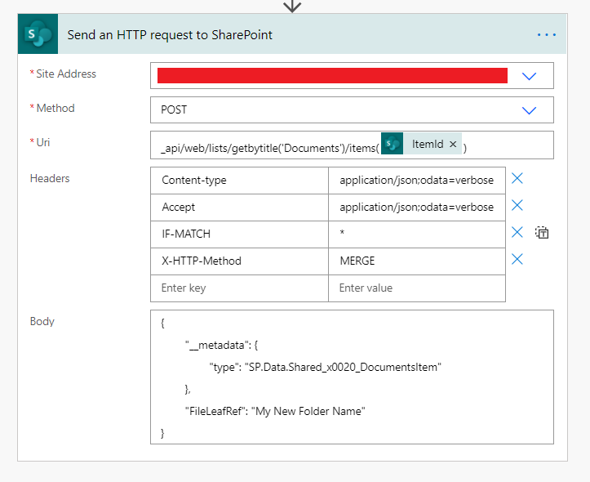
Task: Click the empty Enter key field
Action: (239, 288)
